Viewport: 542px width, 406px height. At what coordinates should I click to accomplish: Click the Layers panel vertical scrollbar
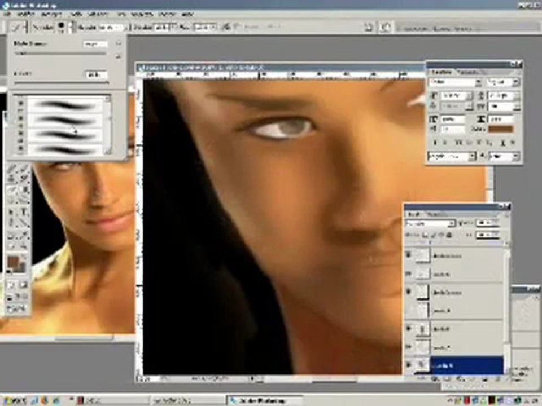(x=507, y=307)
